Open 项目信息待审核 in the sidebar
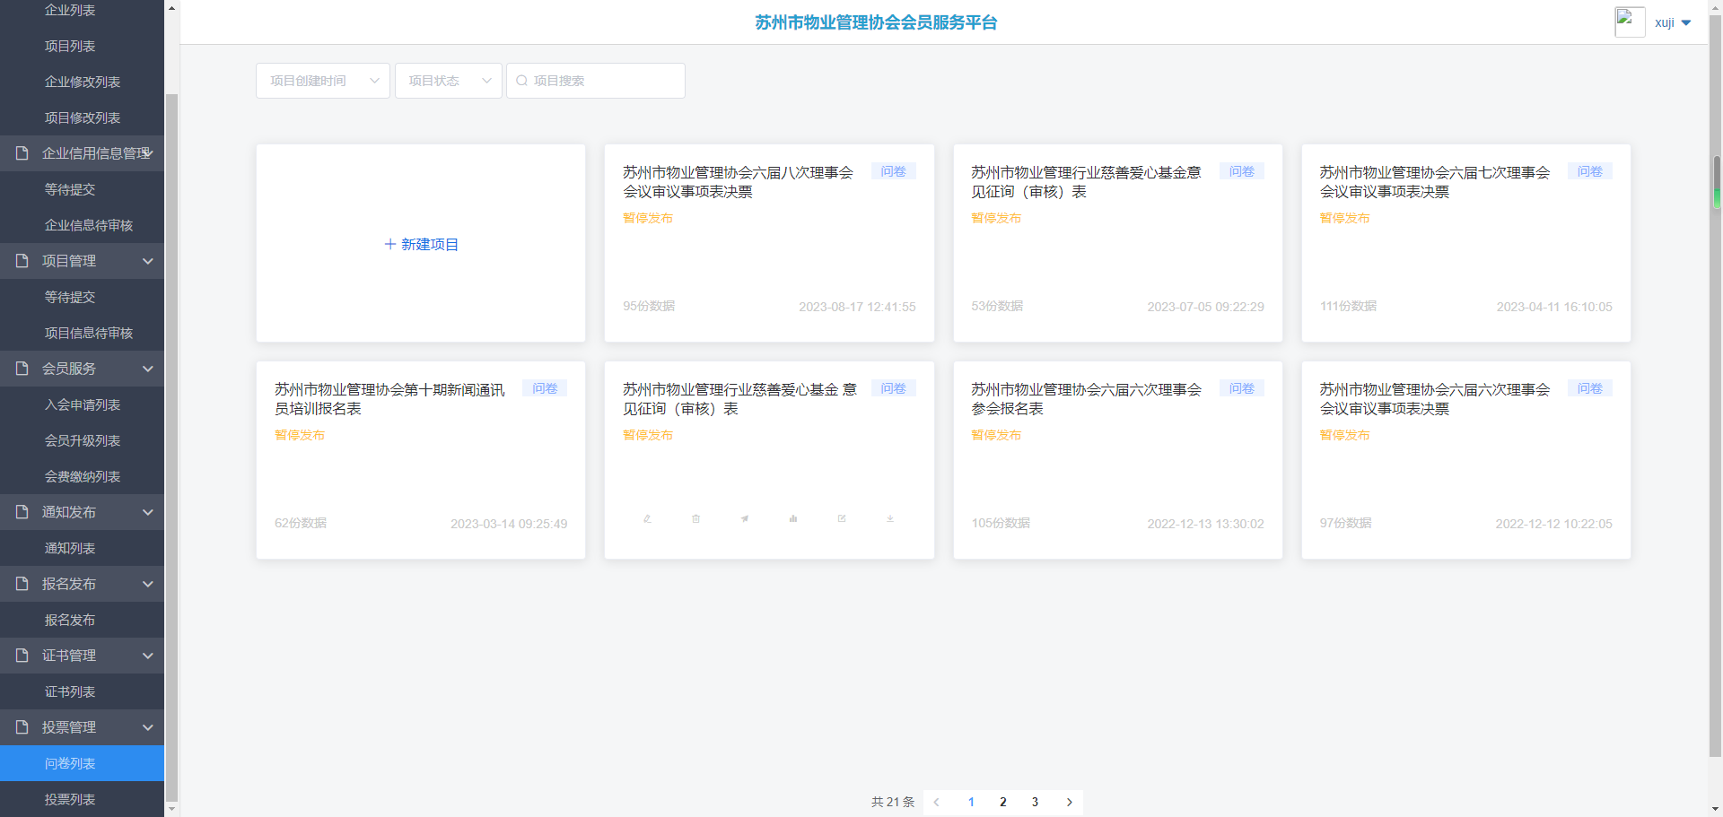The height and width of the screenshot is (817, 1723). point(82,333)
